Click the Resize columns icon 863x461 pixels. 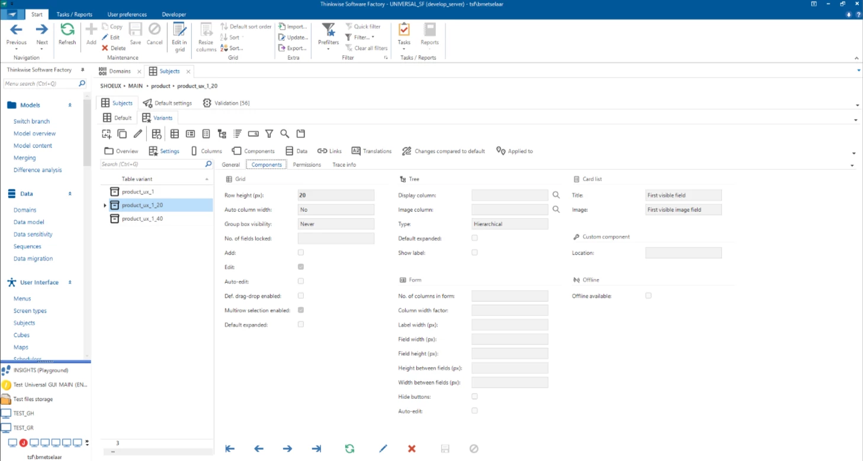click(206, 30)
